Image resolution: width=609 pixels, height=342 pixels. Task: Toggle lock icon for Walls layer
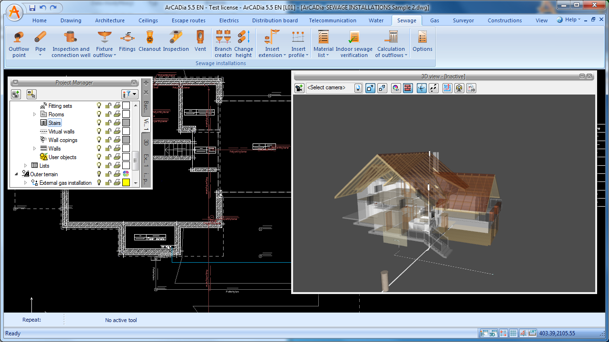click(108, 149)
